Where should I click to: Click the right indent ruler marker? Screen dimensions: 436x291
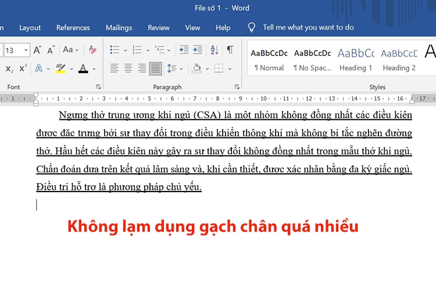(412, 101)
